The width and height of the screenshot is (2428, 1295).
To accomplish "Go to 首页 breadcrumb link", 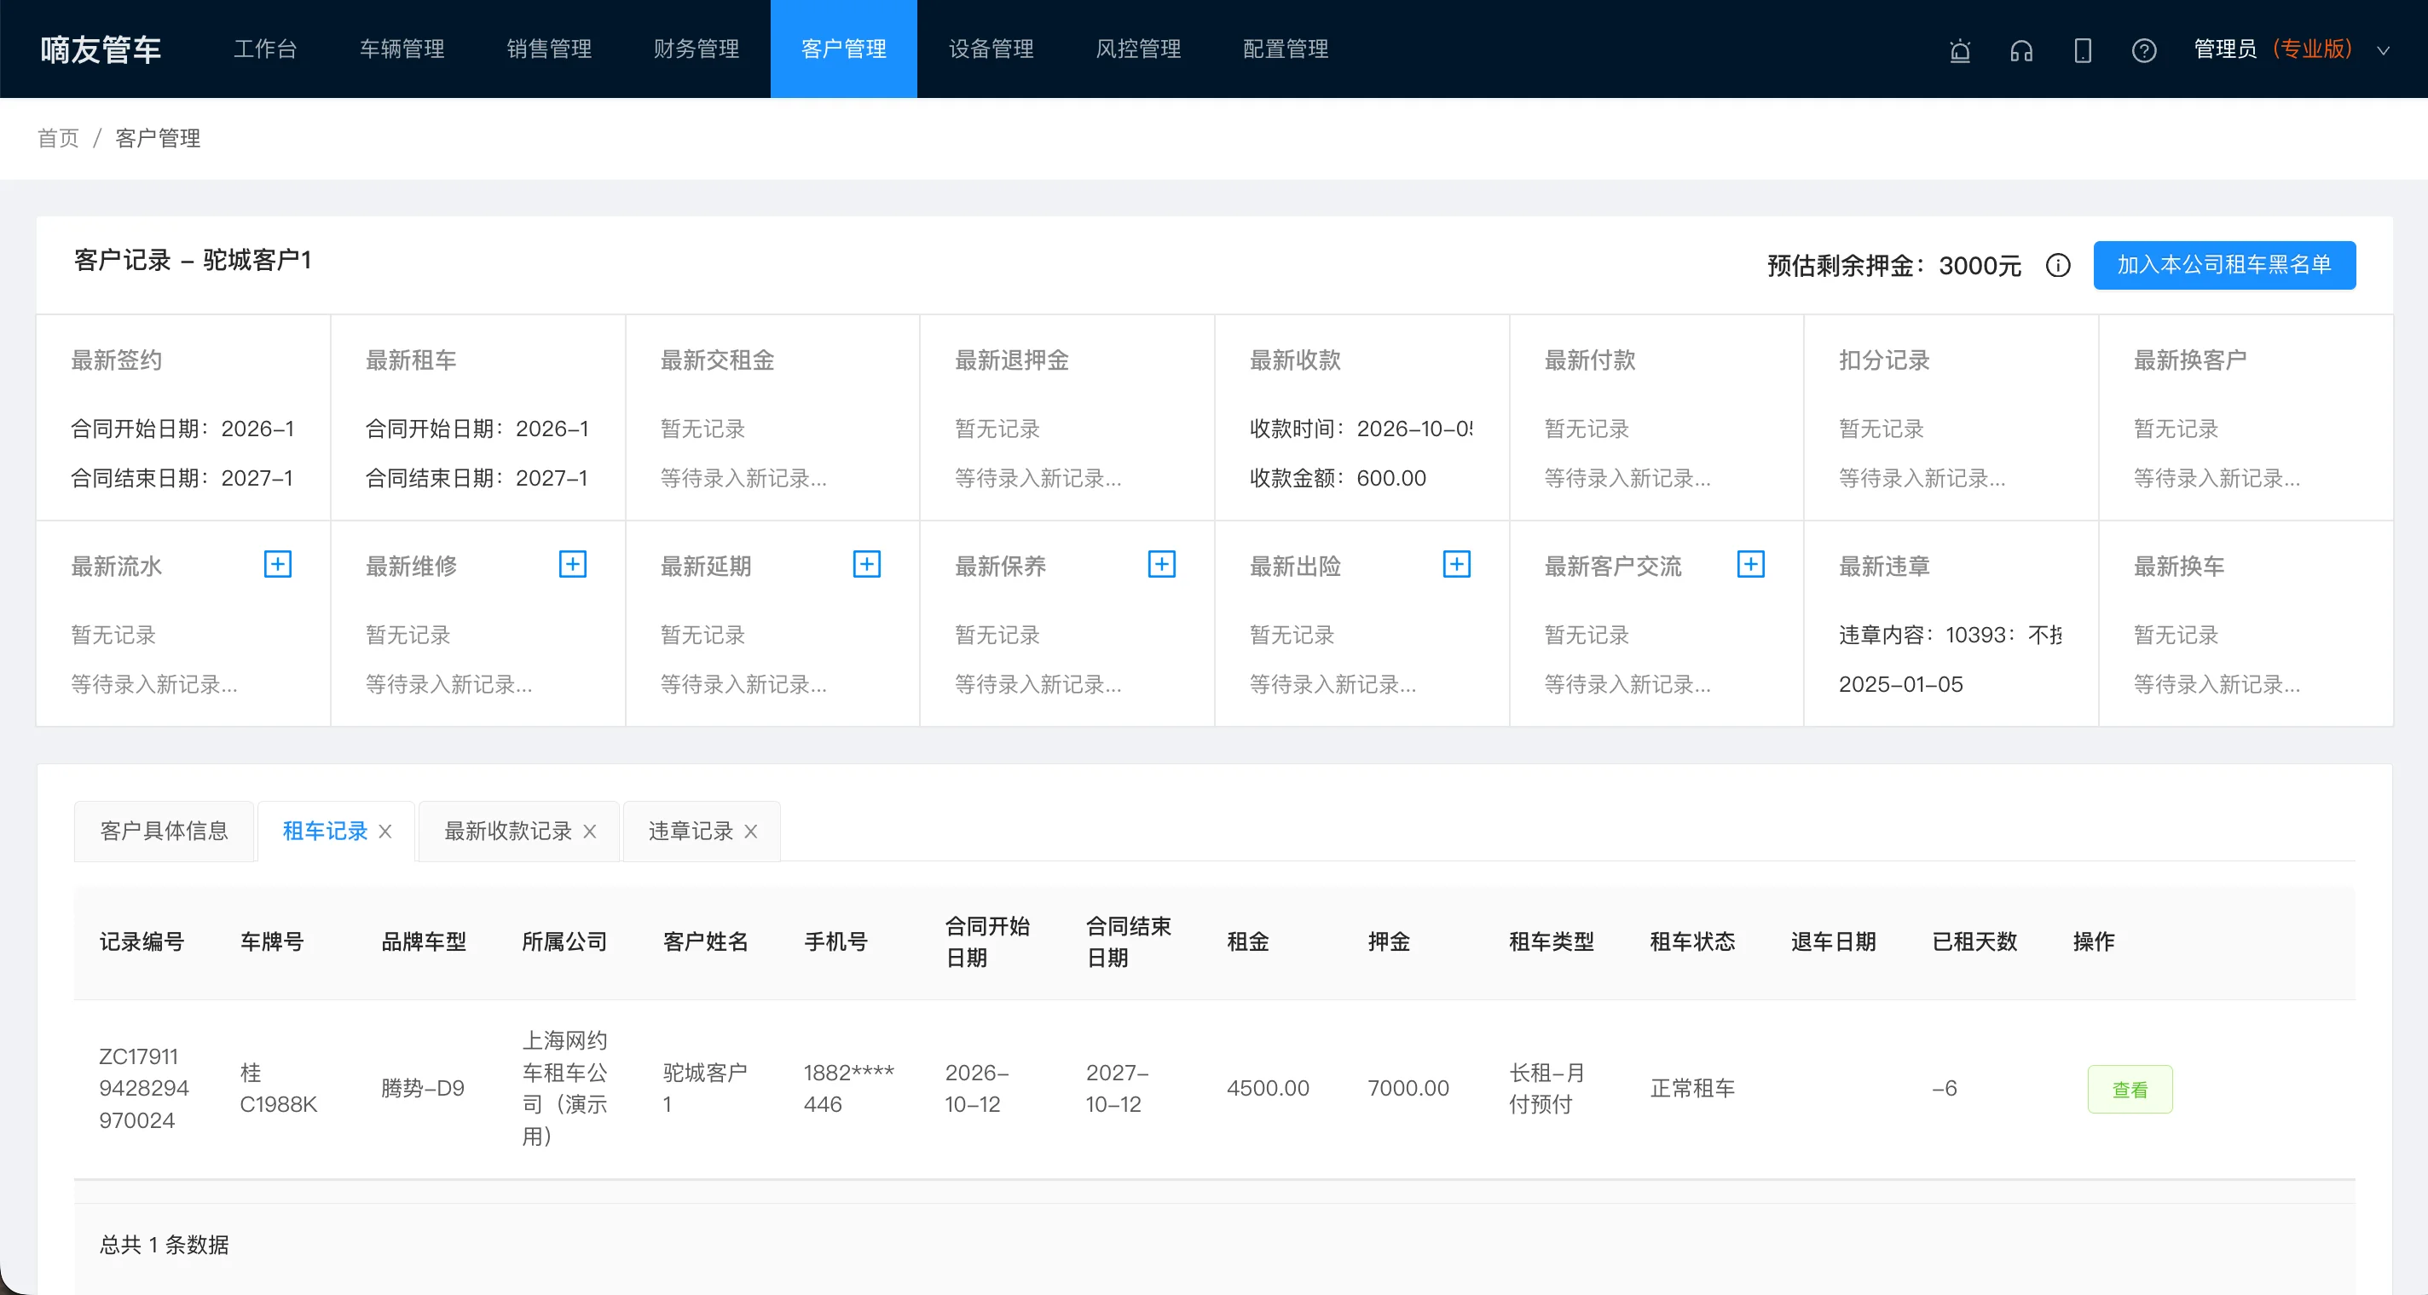I will tap(59, 139).
